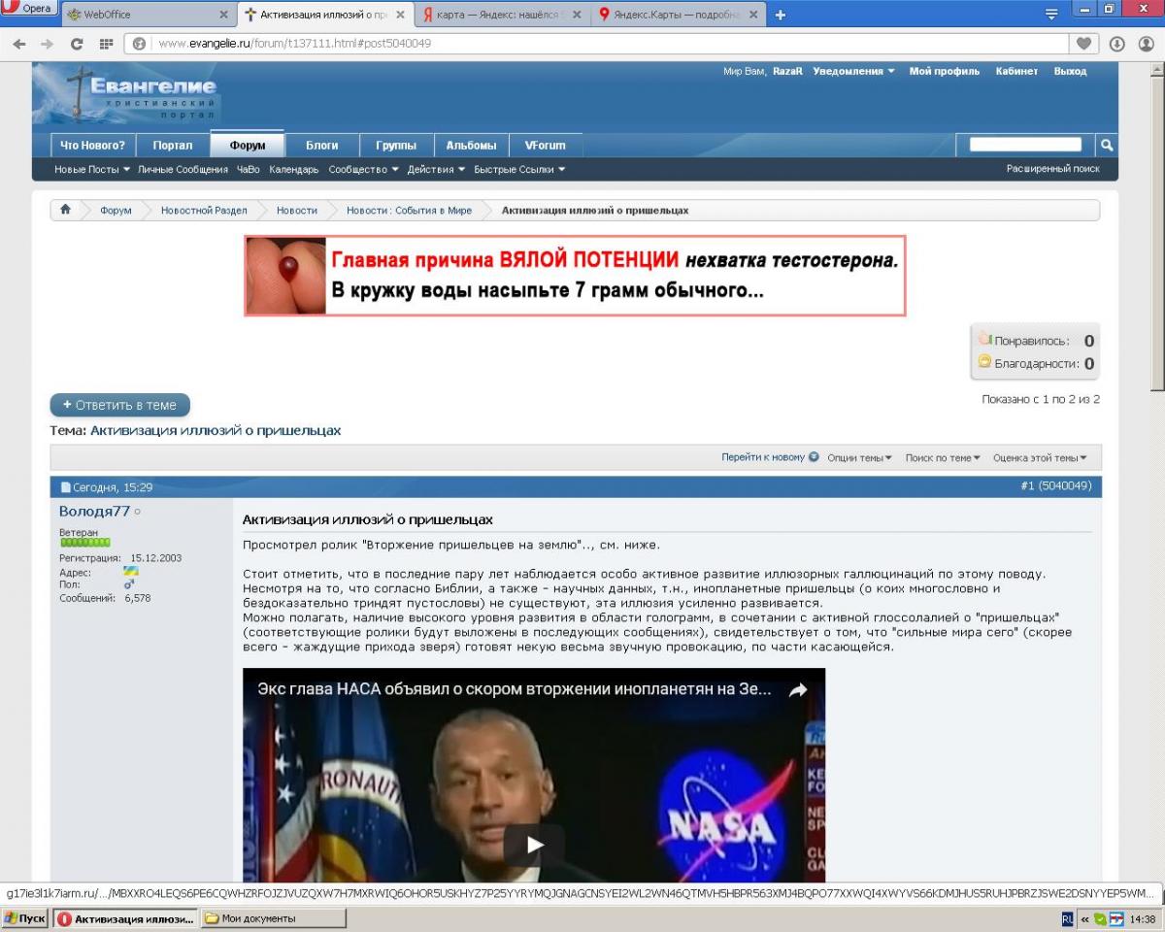The height and width of the screenshot is (932, 1165).
Task: Open the downloads icon in the address bar
Action: point(1116,44)
